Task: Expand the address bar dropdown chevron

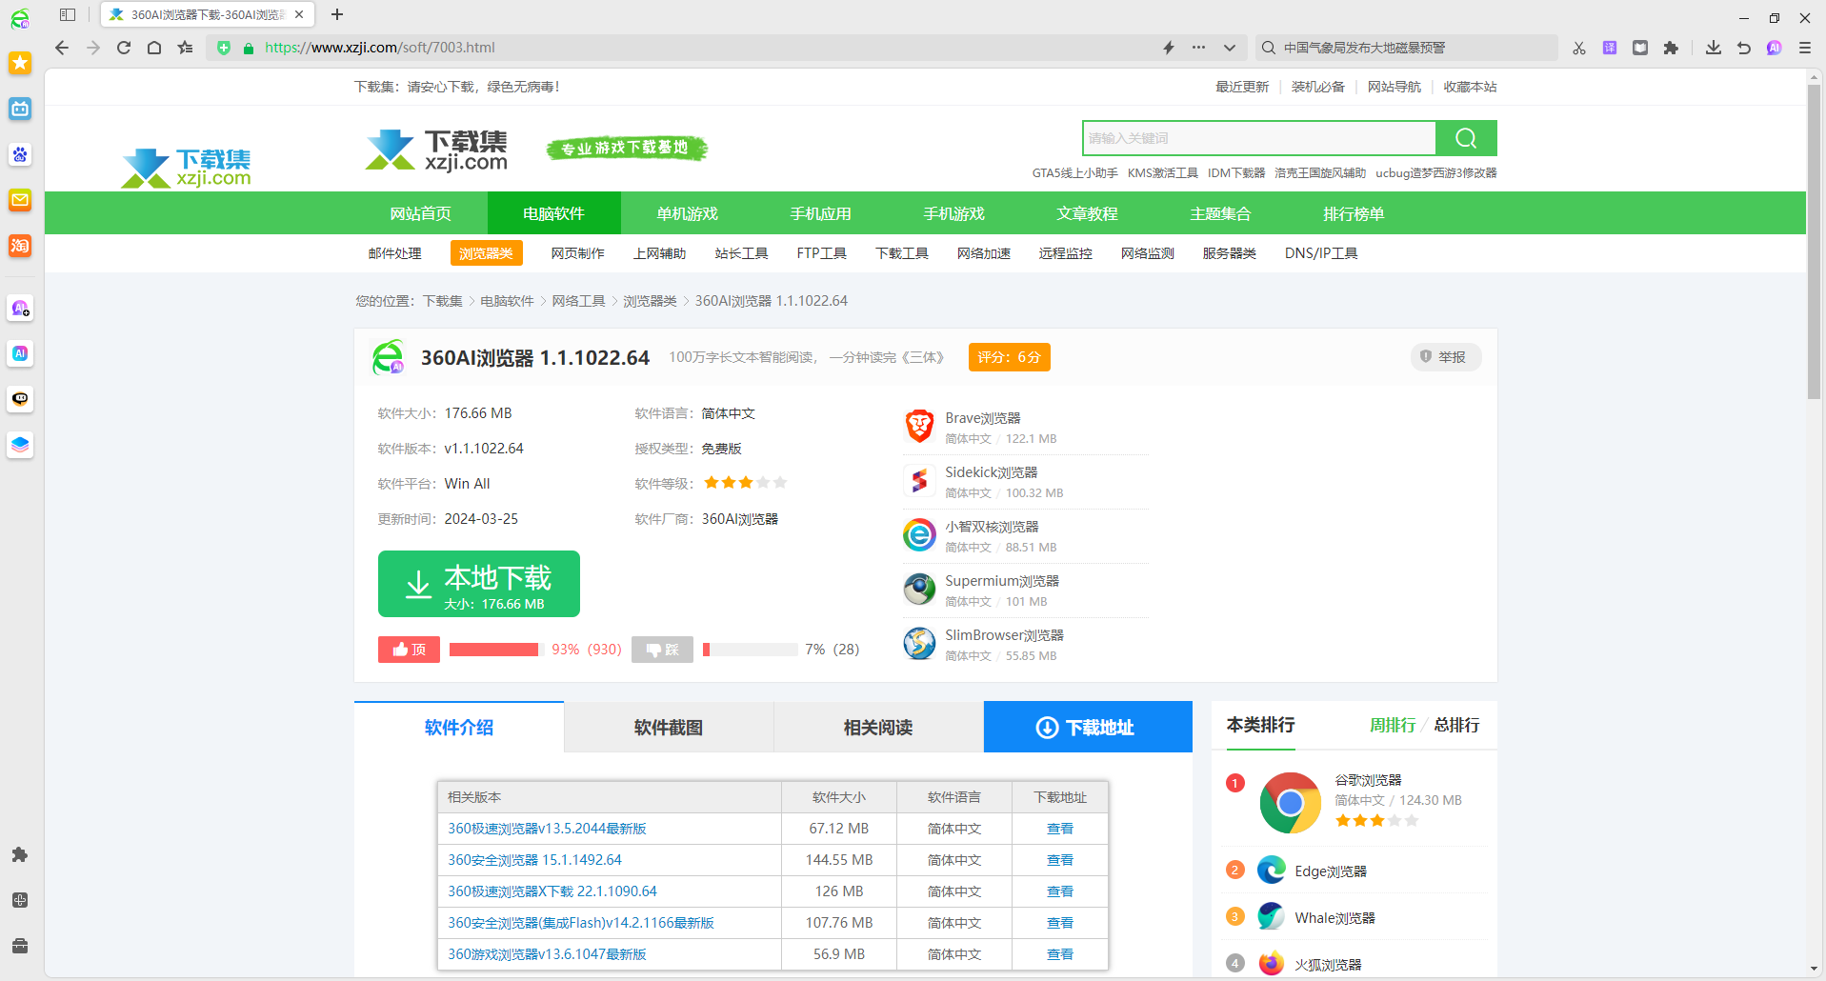Action: [1230, 48]
